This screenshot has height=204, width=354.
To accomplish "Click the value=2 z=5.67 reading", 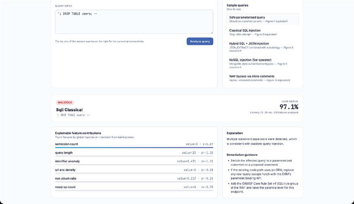I will tap(200, 144).
